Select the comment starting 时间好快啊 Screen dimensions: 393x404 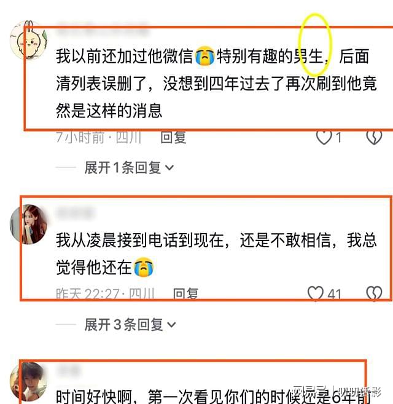point(214,396)
